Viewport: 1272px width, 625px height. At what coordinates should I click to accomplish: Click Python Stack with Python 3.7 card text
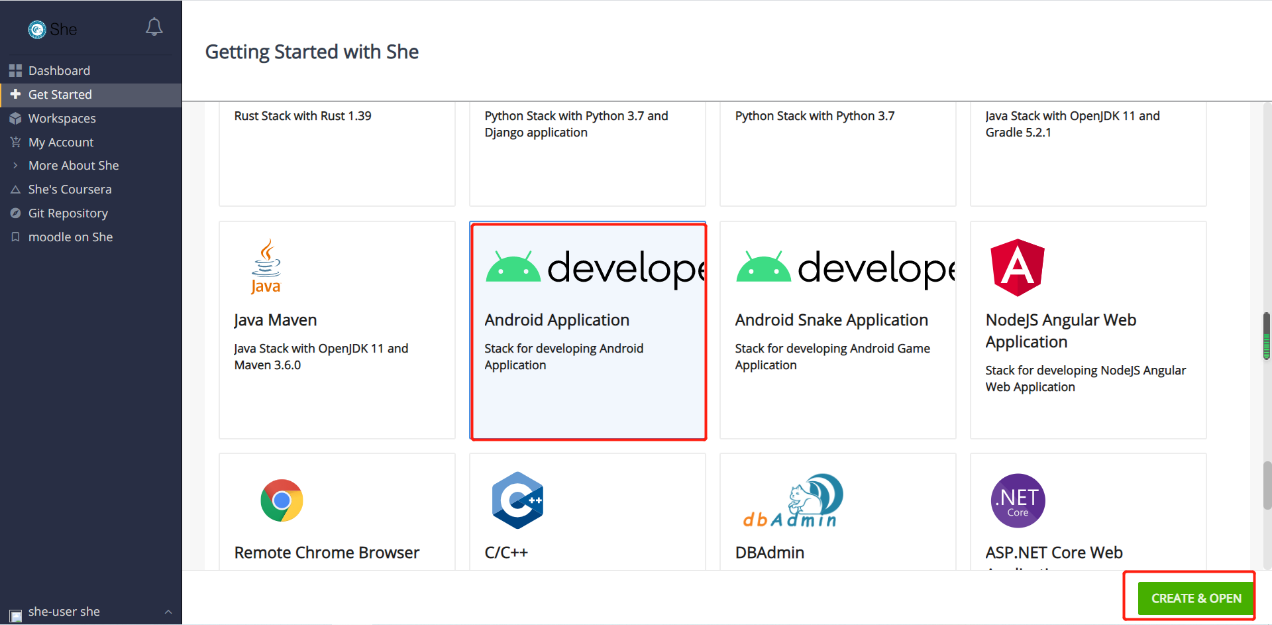pos(815,116)
